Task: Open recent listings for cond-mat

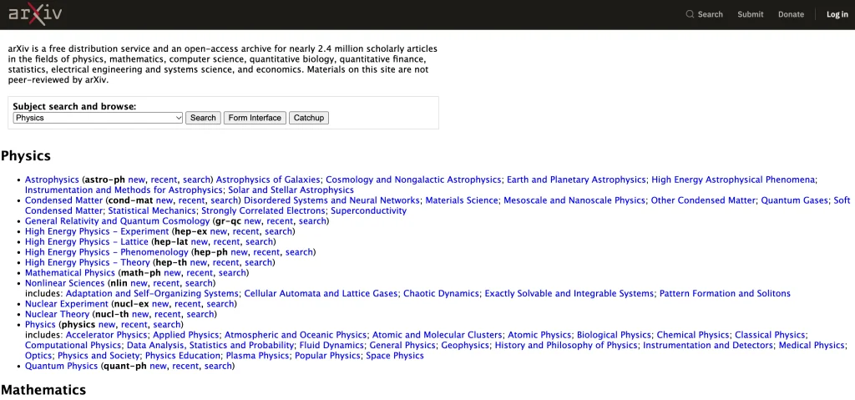Action: 191,200
